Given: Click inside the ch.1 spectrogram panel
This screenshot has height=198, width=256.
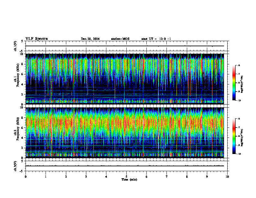Looking at the screenshot, I should (x=124, y=79).
